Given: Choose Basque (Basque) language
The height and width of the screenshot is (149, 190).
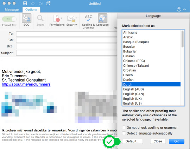Looking at the screenshot, I should 151,42.
